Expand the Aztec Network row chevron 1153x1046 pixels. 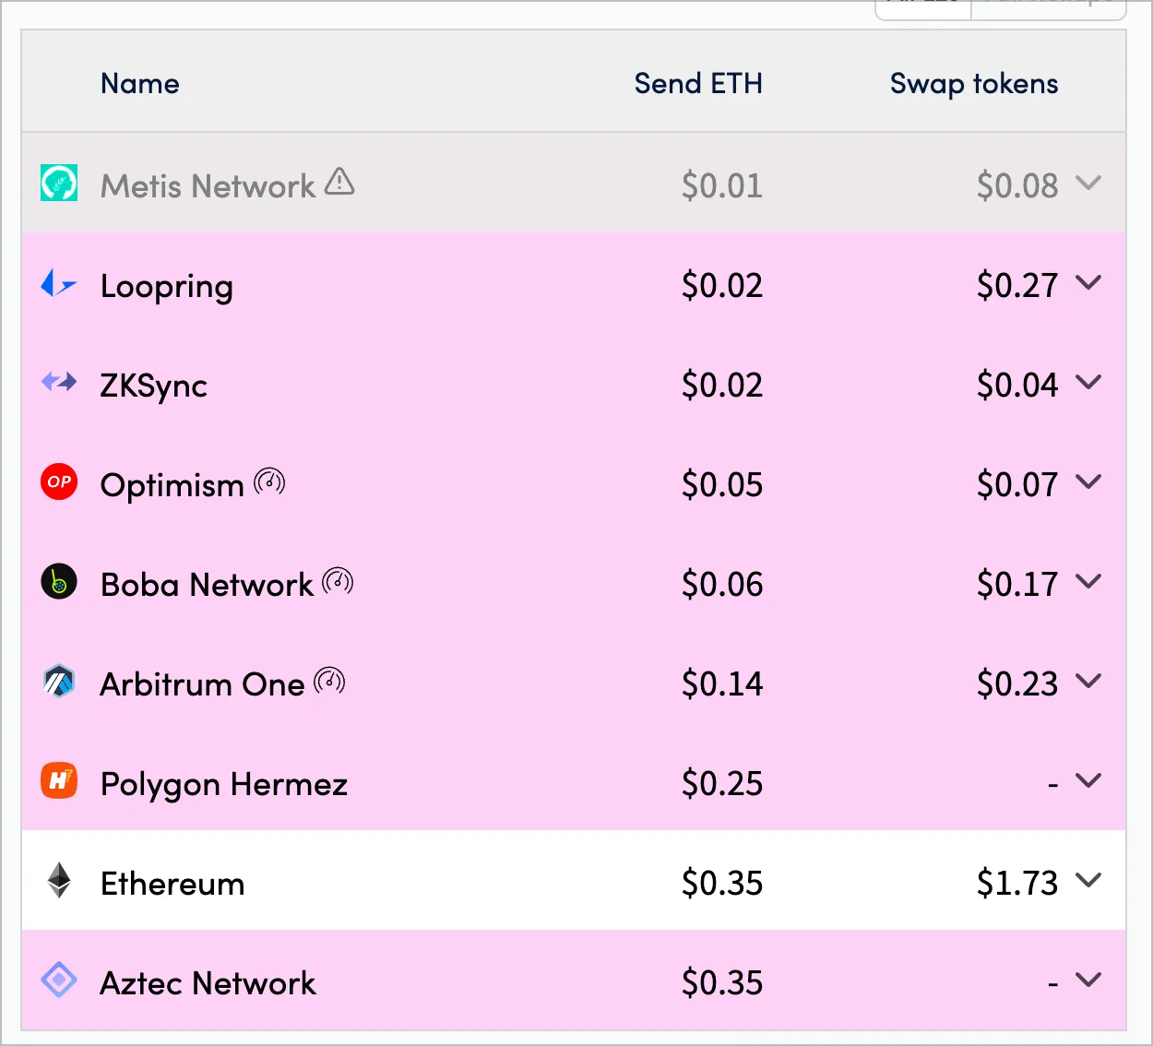click(1088, 981)
